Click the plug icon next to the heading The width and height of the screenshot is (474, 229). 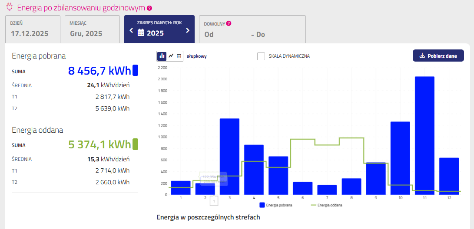[10, 7]
